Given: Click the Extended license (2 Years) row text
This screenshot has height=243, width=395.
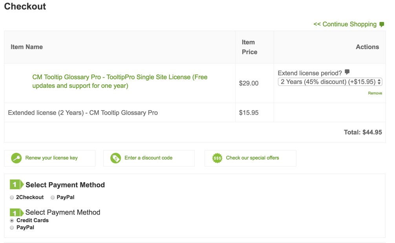Looking at the screenshot, I should 83,113.
